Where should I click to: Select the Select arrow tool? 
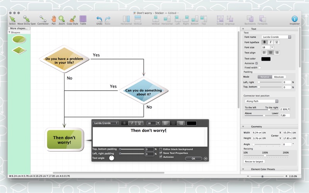12,20
